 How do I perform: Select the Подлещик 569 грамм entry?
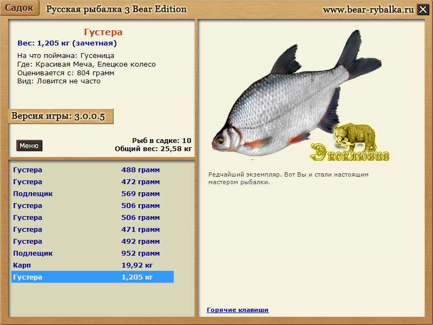point(92,194)
